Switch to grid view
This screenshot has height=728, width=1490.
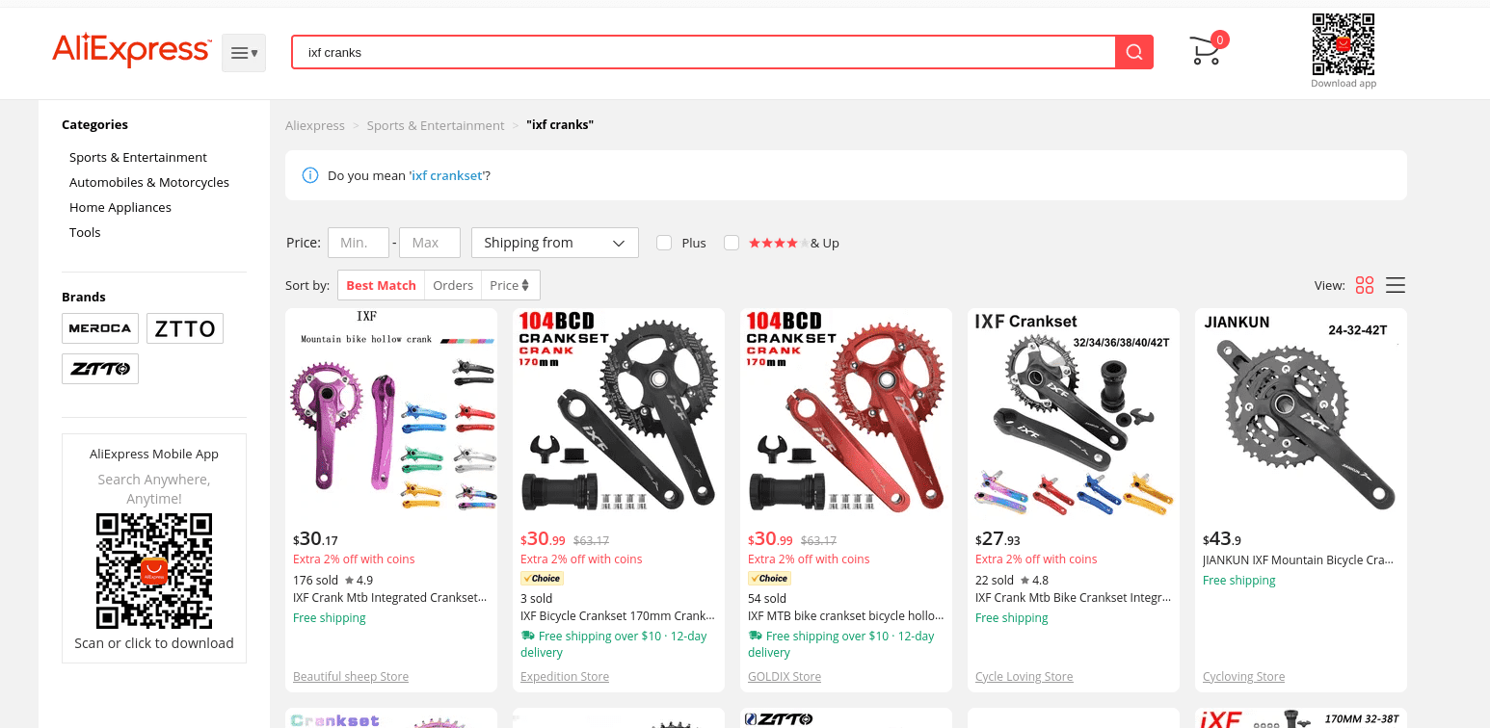pyautogui.click(x=1364, y=285)
